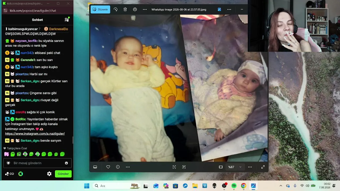Open the Photos title bar three-dot menu
Screen dimensions: 340x191
click(x=229, y=10)
